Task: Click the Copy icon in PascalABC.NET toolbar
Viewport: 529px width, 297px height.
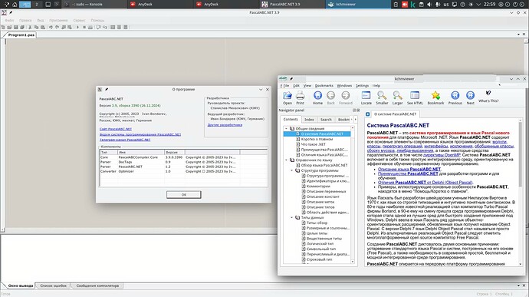Action: (37, 27)
